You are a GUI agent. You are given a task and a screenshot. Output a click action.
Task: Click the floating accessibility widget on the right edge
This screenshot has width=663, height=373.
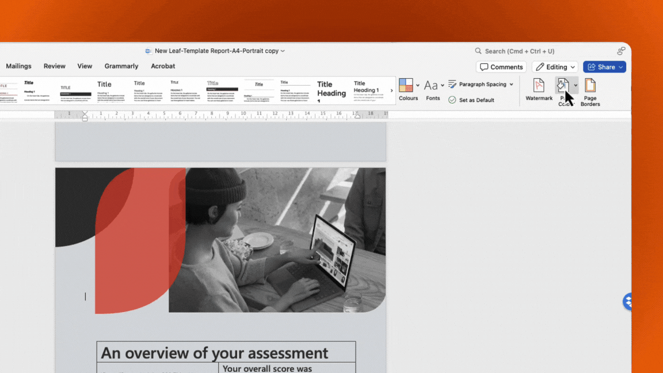(x=626, y=302)
